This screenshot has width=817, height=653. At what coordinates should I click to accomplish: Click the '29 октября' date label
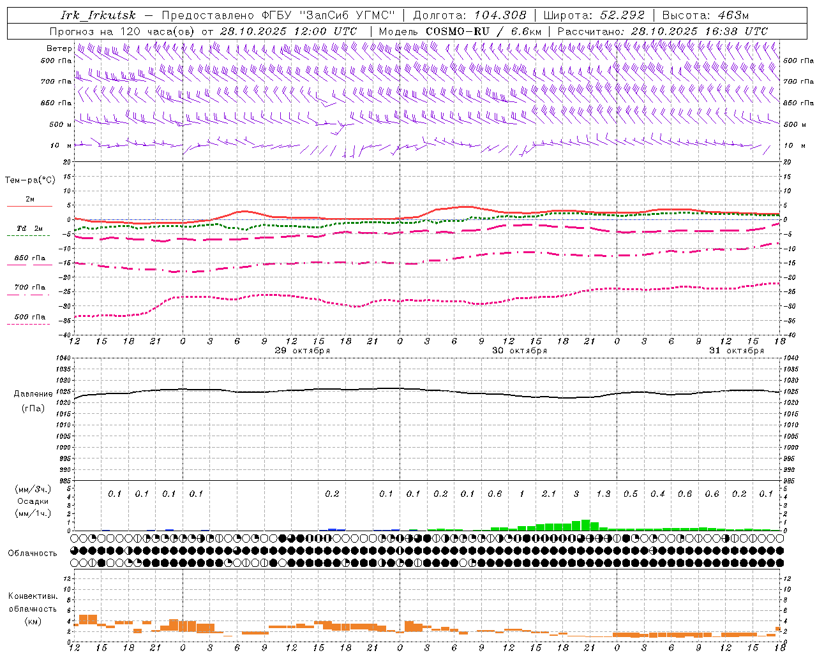[303, 351]
